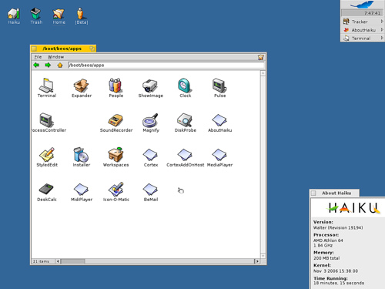Select the Icon-O-Matic app icon
385x289 pixels.
pos(115,189)
